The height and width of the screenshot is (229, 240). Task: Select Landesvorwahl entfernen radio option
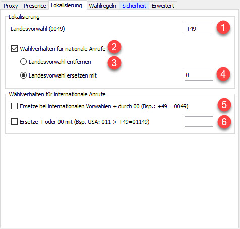click(x=23, y=62)
